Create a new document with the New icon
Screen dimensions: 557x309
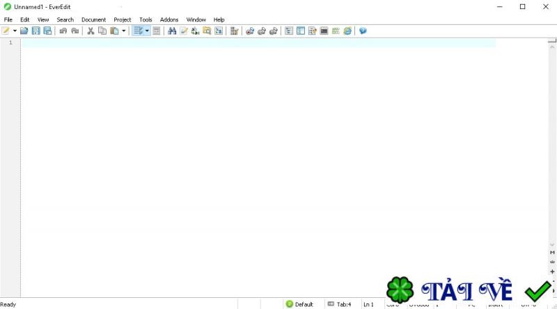6,31
